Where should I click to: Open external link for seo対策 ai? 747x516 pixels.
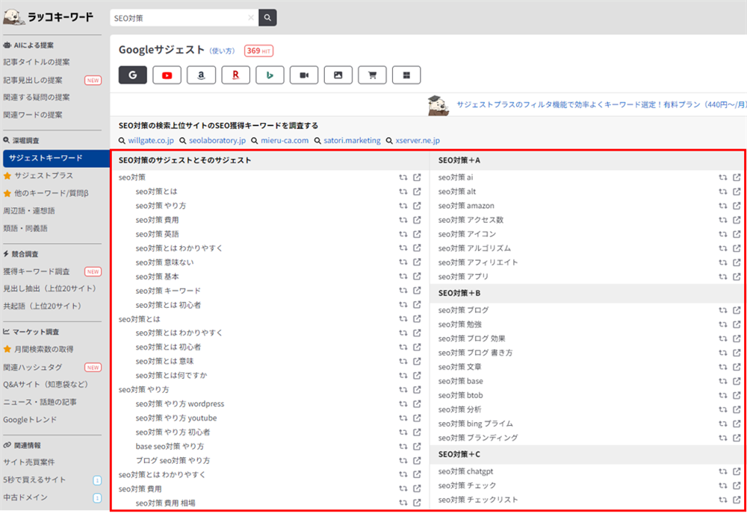point(737,177)
